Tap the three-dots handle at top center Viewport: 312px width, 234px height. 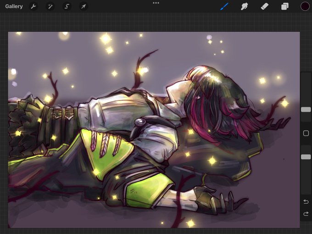[156, 3]
